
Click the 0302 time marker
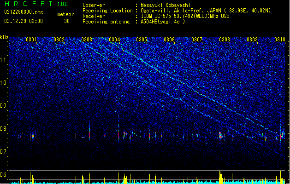(59, 40)
